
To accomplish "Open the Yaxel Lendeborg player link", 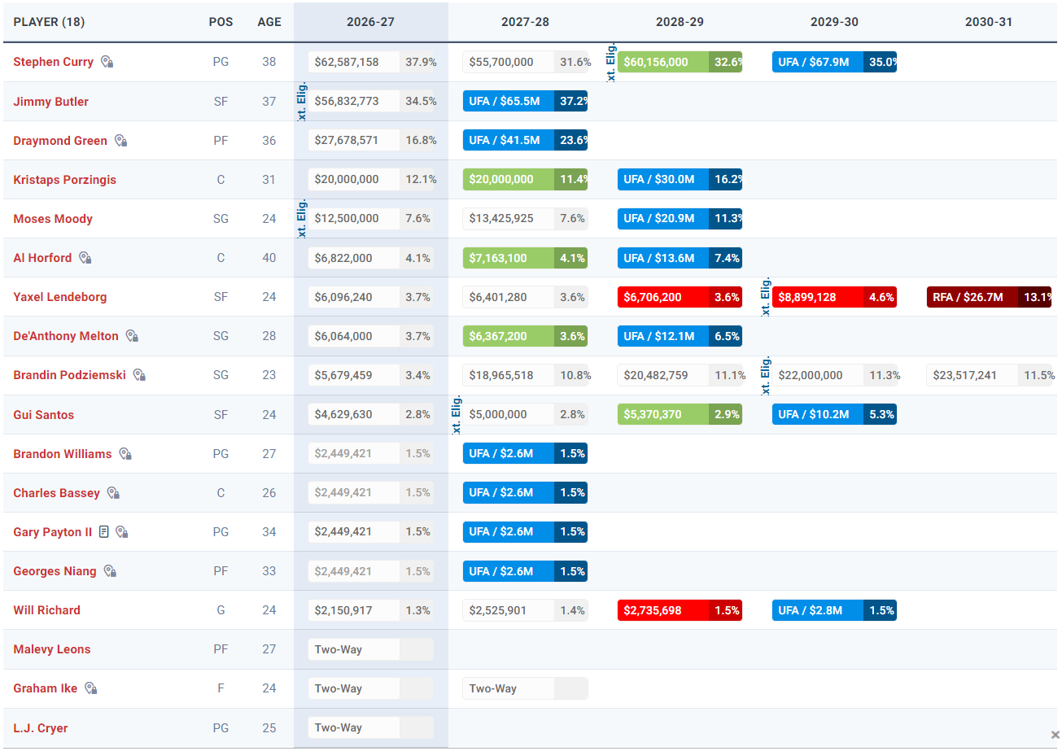I will [x=60, y=297].
